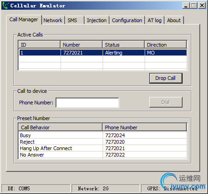
Task: Select the Busy preset row
Action: tap(103, 135)
